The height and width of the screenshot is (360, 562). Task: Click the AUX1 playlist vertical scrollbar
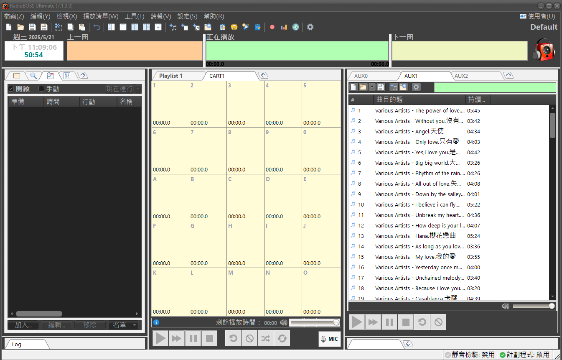(552, 202)
